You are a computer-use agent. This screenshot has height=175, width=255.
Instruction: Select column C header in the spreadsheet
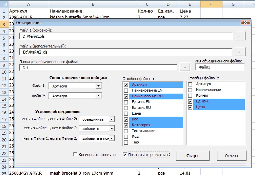(147, 4)
